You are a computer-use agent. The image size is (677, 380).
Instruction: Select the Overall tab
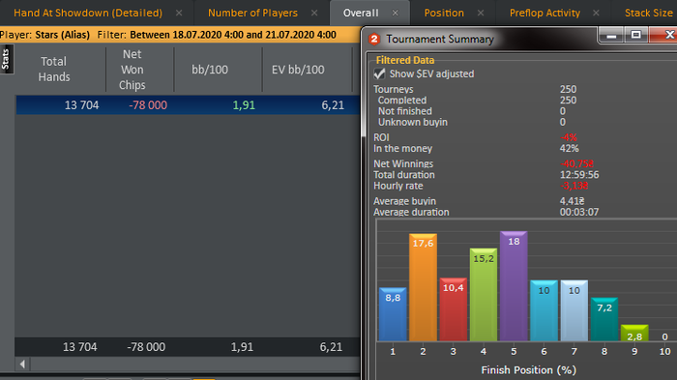[361, 13]
